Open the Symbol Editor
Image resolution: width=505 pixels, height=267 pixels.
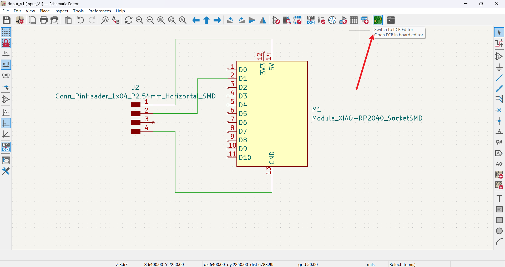coord(276,20)
